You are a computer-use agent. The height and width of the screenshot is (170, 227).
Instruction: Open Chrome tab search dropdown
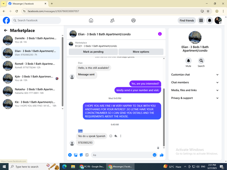4,4
